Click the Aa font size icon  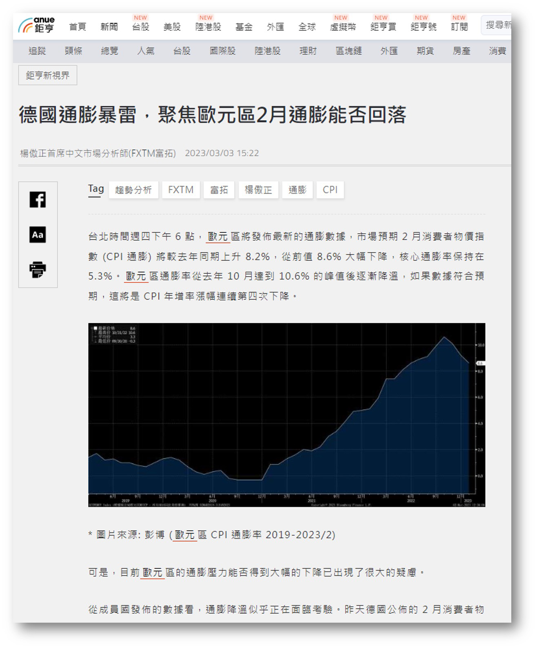(x=38, y=235)
